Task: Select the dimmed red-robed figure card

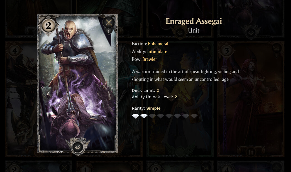Action: coord(251,99)
